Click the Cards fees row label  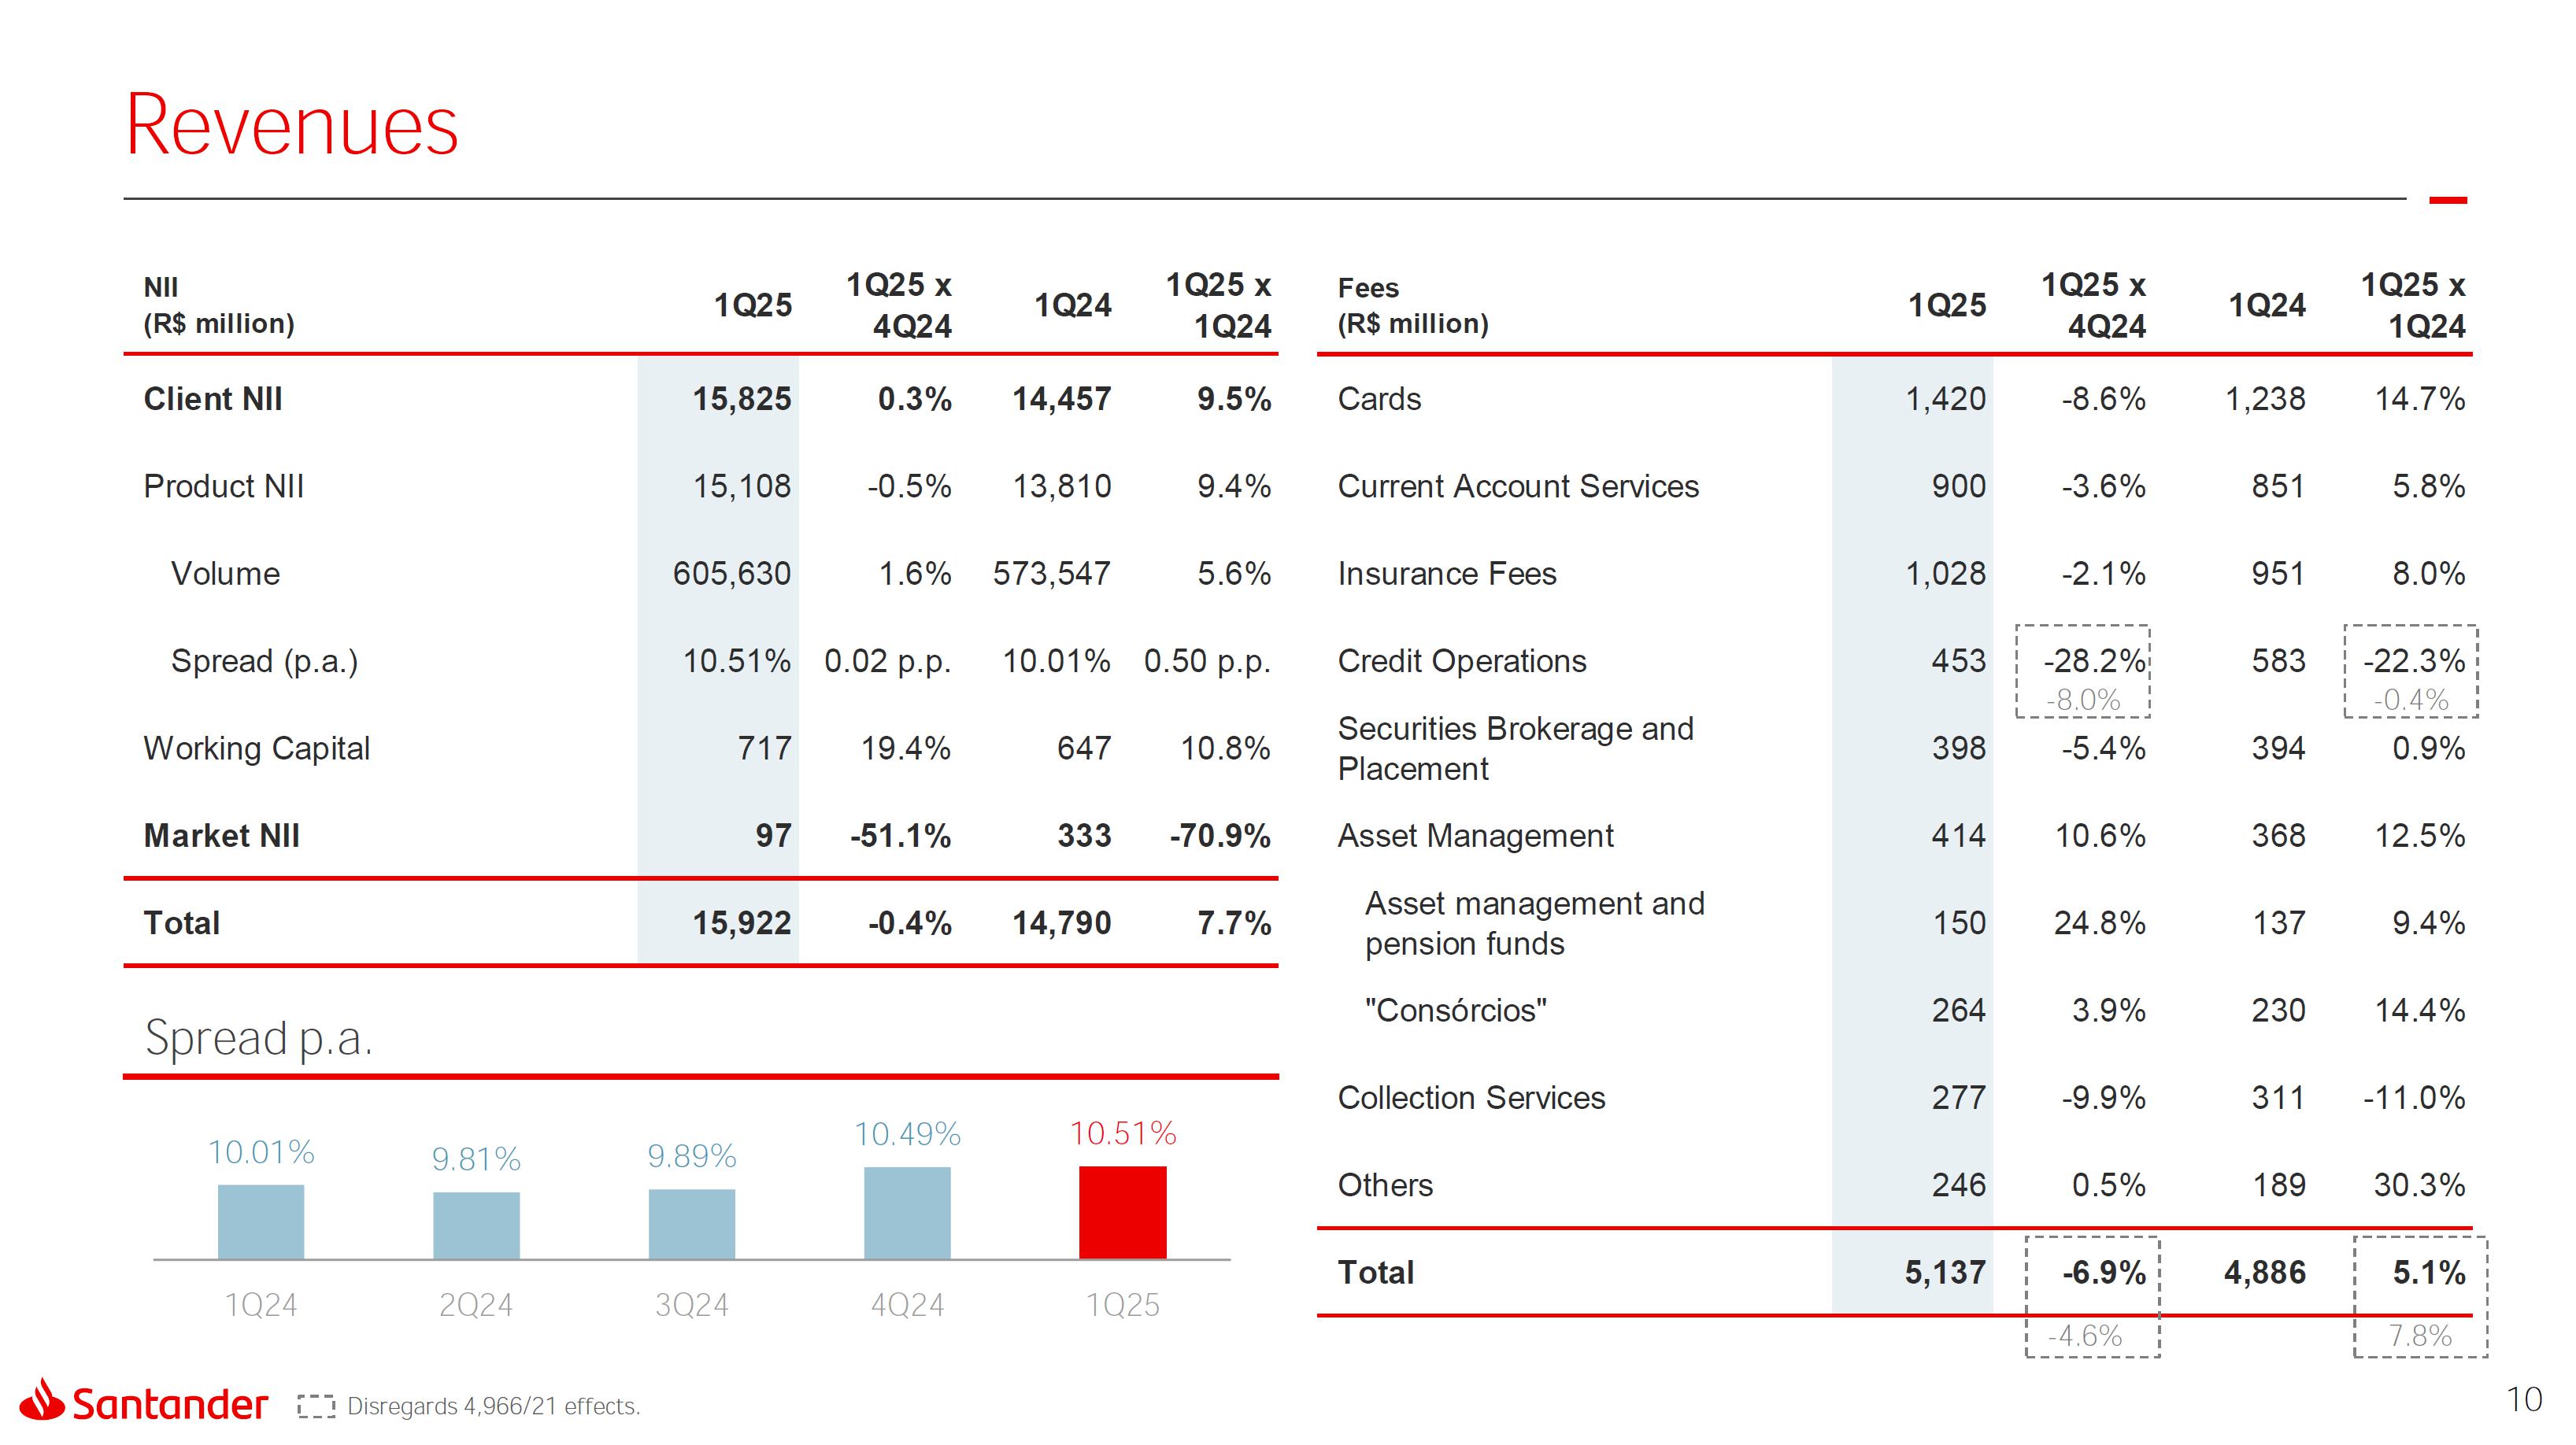click(1378, 399)
